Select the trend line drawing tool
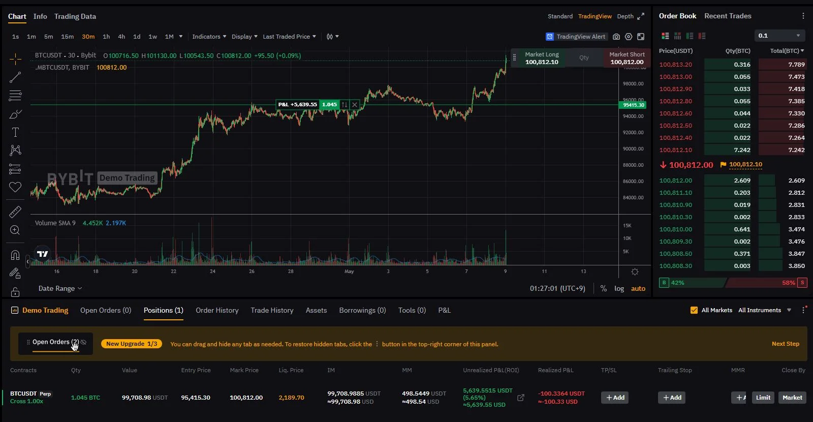Viewport: 813px width, 422px height. pos(15,77)
